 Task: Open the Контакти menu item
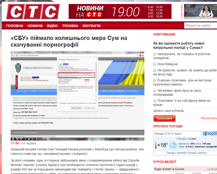click(x=91, y=26)
